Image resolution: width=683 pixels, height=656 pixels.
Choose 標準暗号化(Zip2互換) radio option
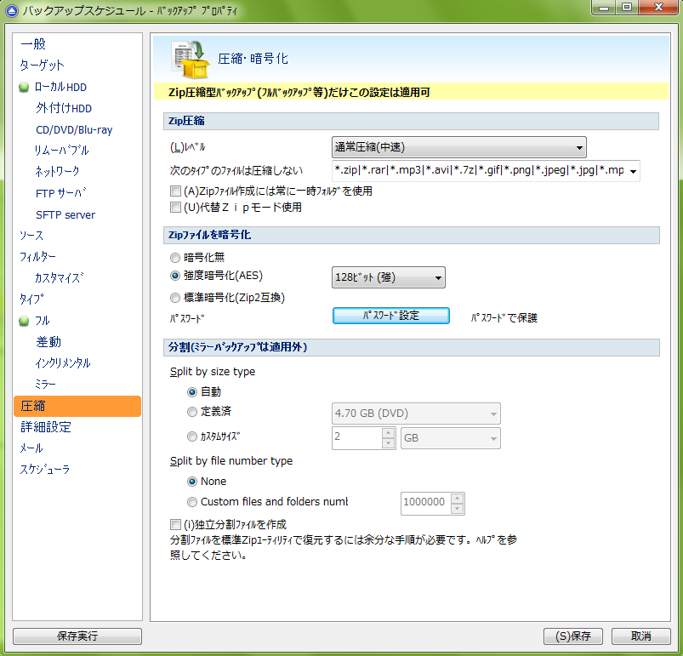coord(175,298)
